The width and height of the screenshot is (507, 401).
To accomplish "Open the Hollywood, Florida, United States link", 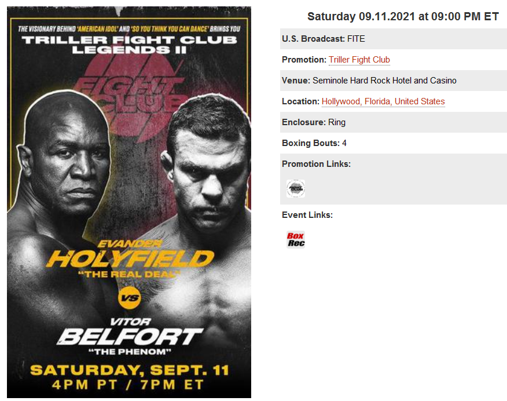I will (383, 101).
